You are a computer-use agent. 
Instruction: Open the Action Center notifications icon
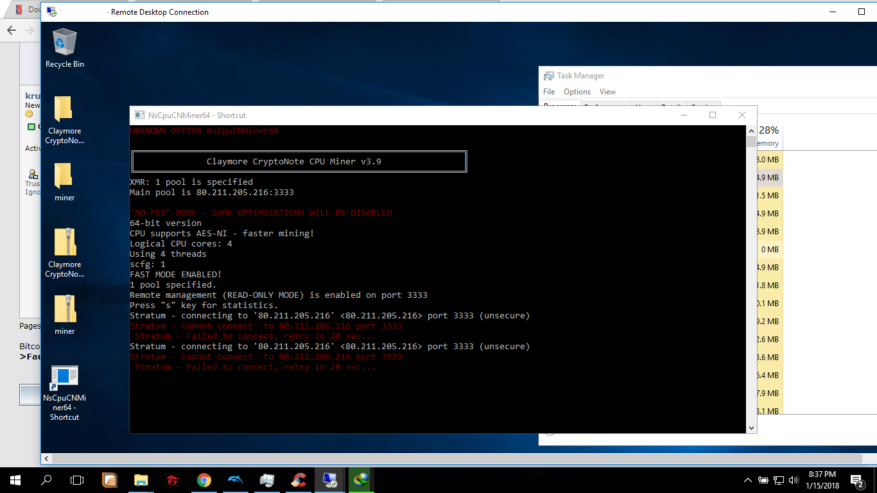(857, 480)
